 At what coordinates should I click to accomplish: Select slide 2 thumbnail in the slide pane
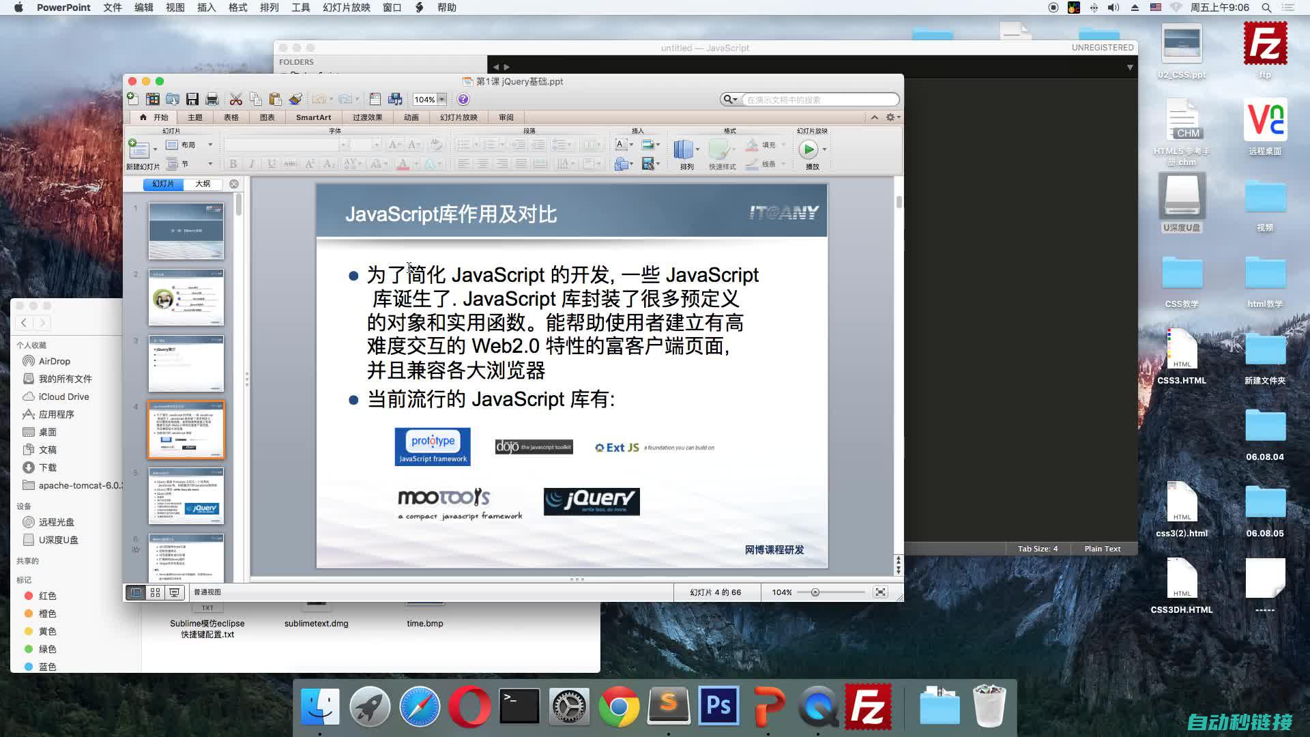pos(186,298)
